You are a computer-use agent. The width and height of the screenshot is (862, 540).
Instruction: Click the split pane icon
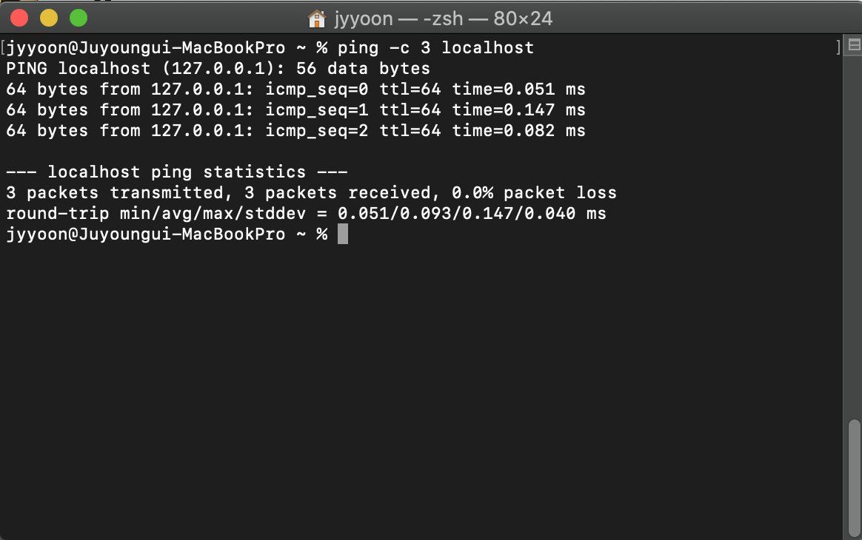pyautogui.click(x=853, y=45)
